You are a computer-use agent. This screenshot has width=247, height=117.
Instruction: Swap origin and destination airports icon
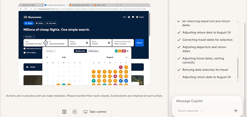click(46, 43)
